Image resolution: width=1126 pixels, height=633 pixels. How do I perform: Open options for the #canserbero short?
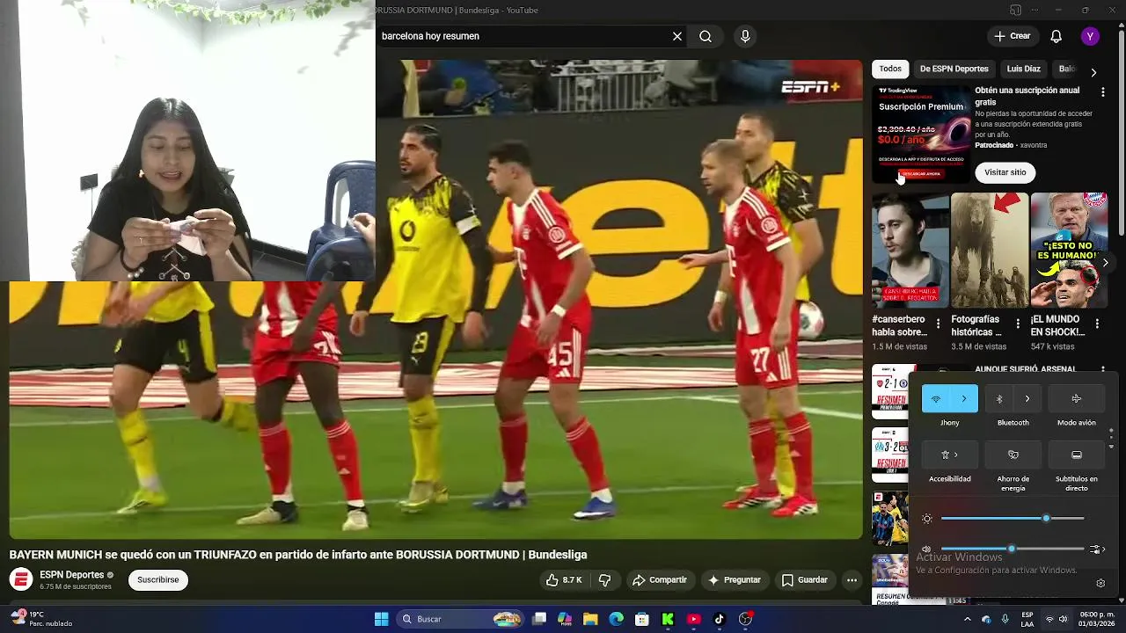(x=938, y=324)
